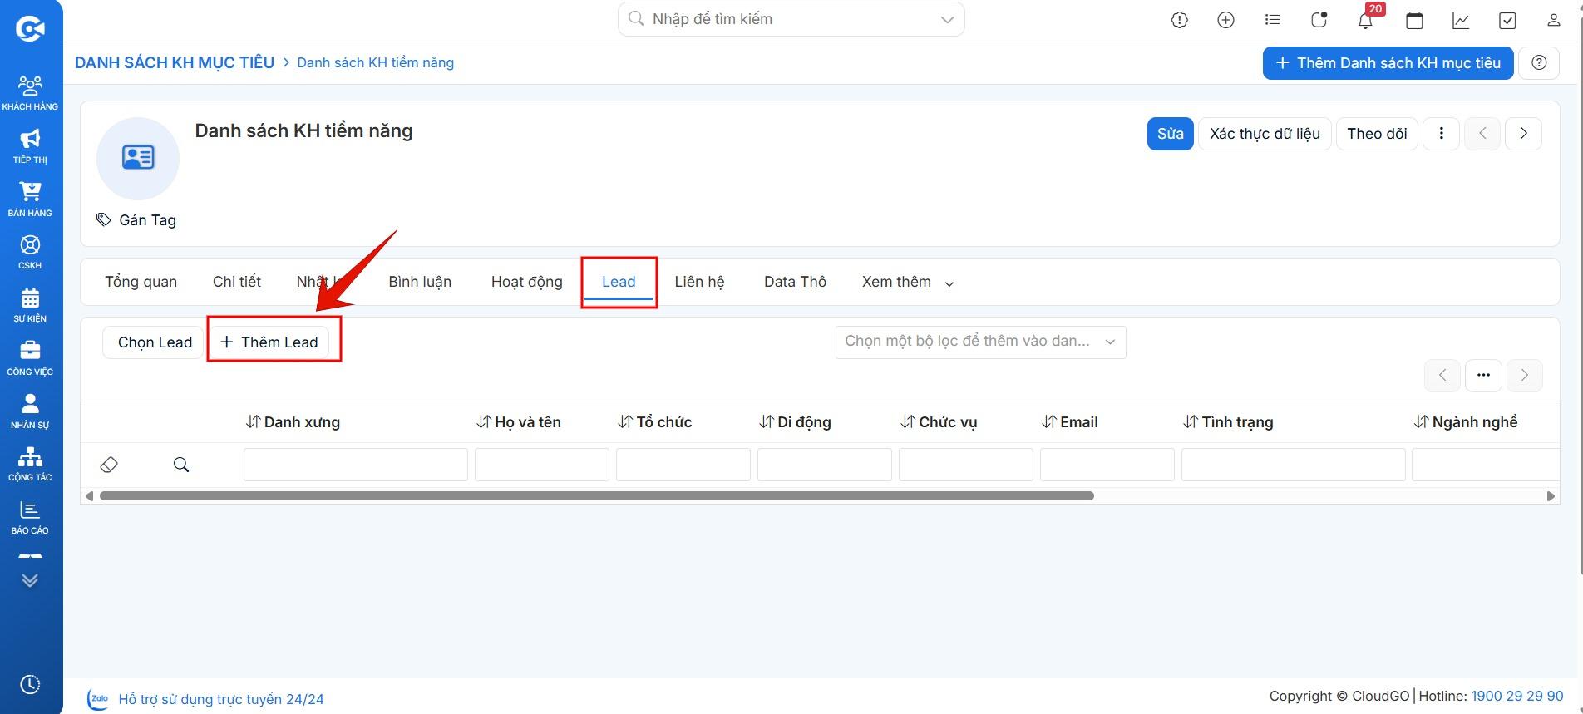
Task: Open the Cộng Tác org-chart module
Action: pos(30,464)
